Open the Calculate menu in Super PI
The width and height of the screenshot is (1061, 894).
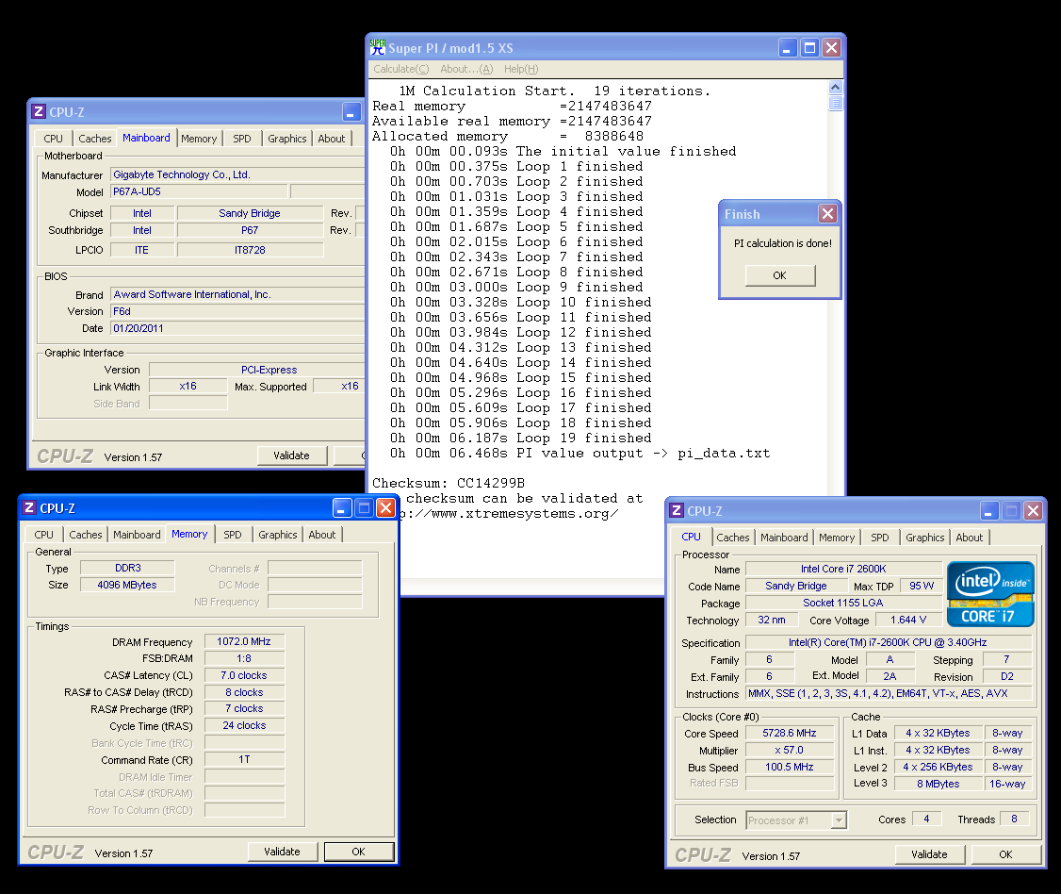click(x=401, y=69)
